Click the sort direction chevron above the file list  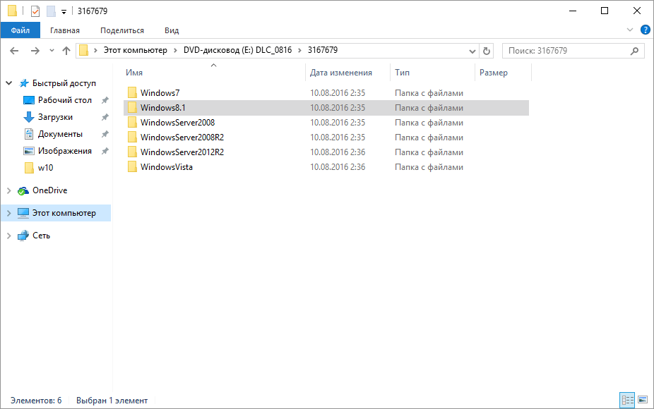(x=213, y=63)
